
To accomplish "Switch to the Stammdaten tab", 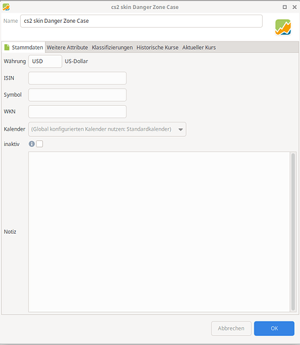I will tap(24, 48).
